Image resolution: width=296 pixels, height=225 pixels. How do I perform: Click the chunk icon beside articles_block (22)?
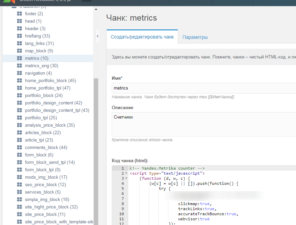tap(19, 132)
